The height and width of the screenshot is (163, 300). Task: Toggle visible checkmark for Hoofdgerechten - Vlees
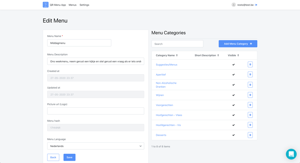coord(234,115)
